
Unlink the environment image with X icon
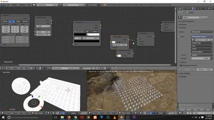click(211, 40)
